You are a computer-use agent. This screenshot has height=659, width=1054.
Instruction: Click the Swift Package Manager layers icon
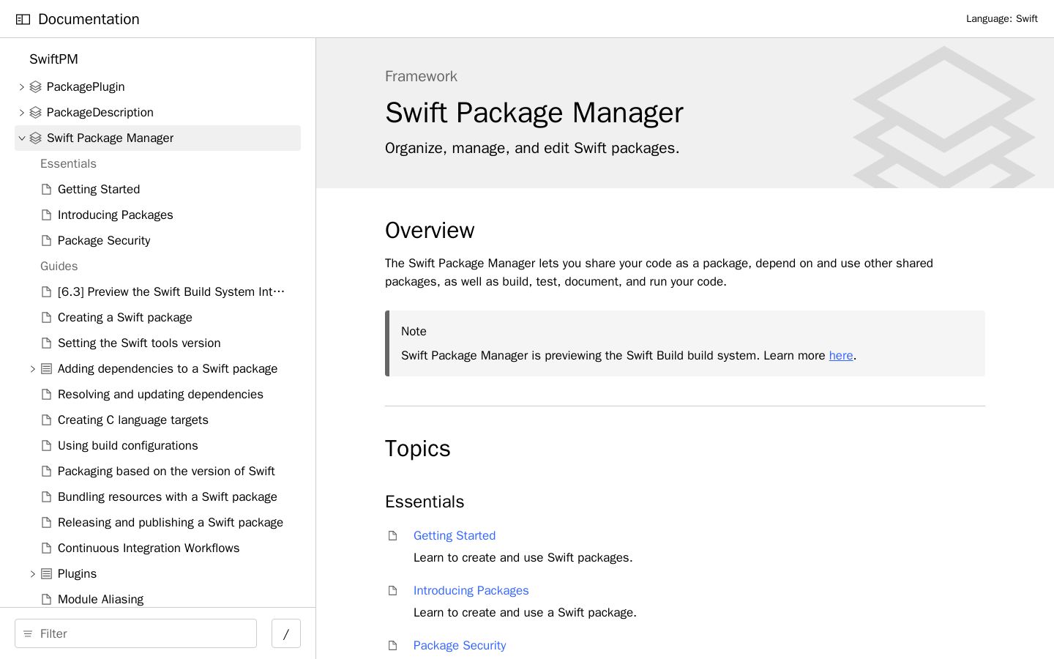tap(35, 138)
